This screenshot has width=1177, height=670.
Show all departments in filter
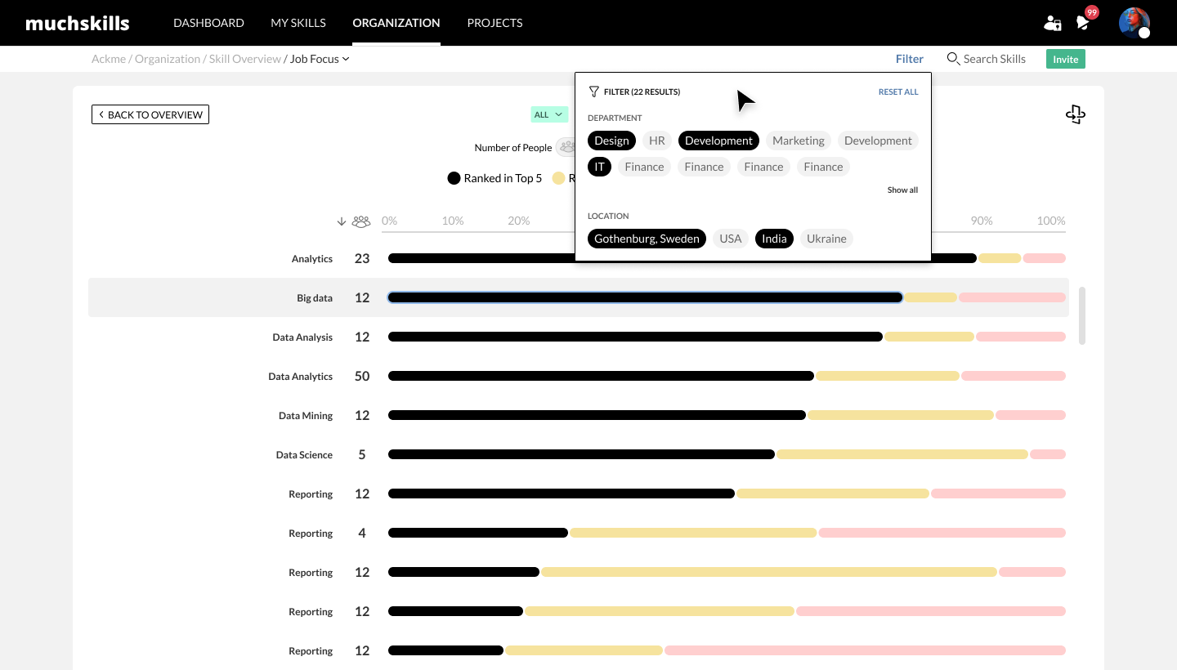coord(902,190)
